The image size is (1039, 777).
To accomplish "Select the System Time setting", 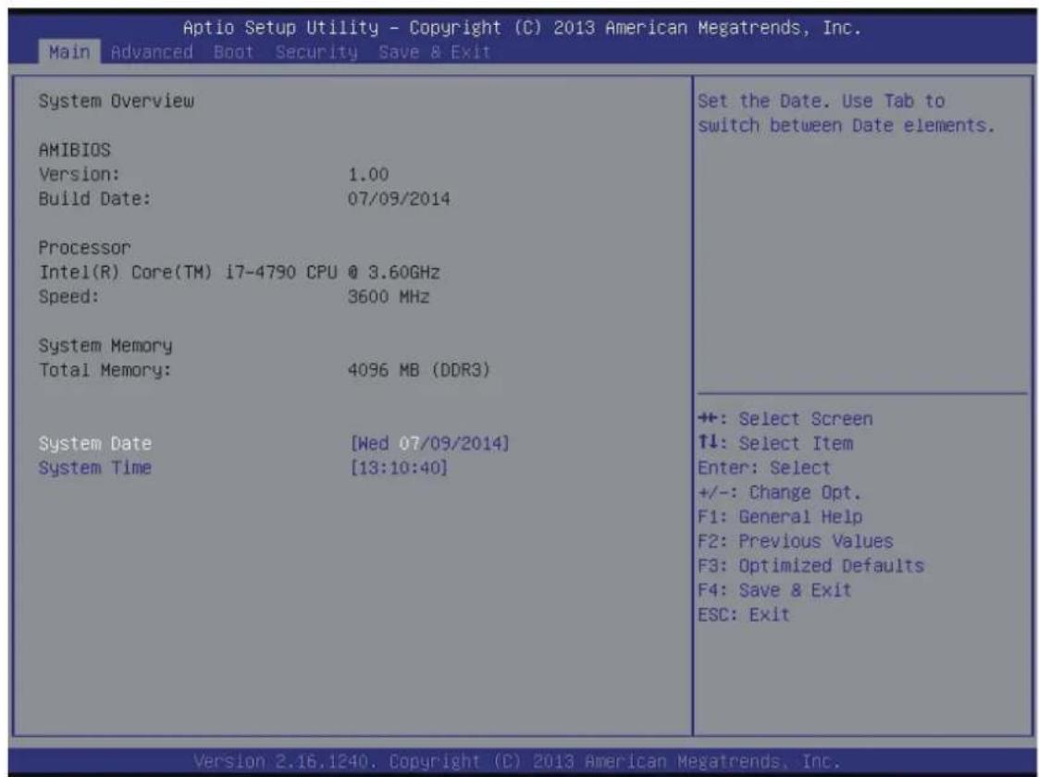I will [94, 468].
